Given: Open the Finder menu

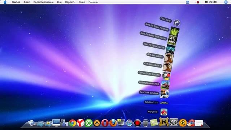Looking at the screenshot, I should [16, 2].
